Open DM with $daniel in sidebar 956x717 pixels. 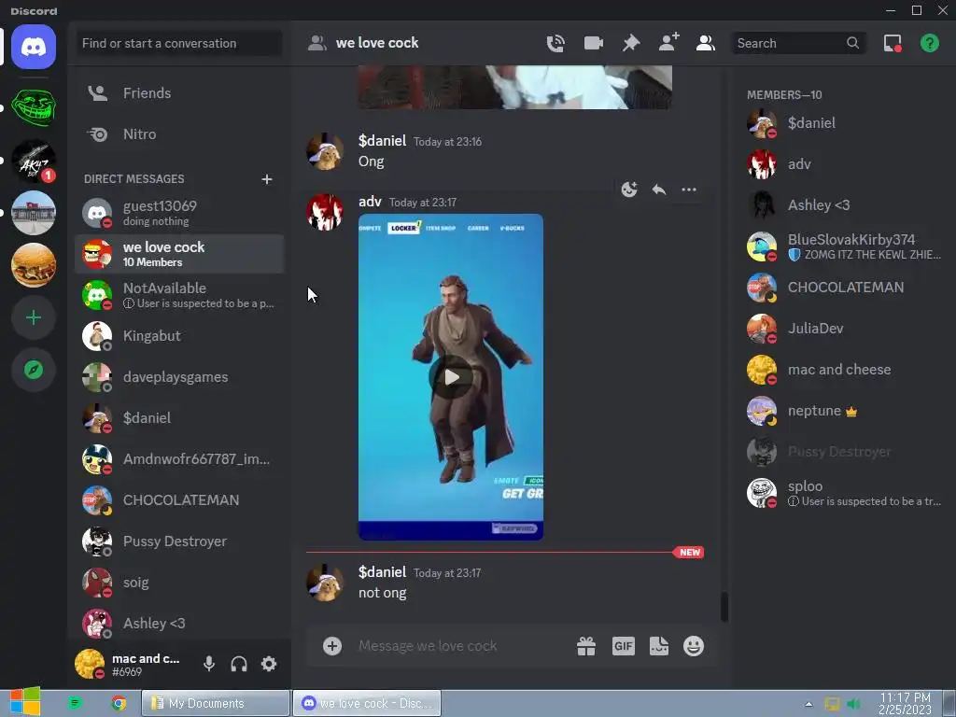click(179, 418)
